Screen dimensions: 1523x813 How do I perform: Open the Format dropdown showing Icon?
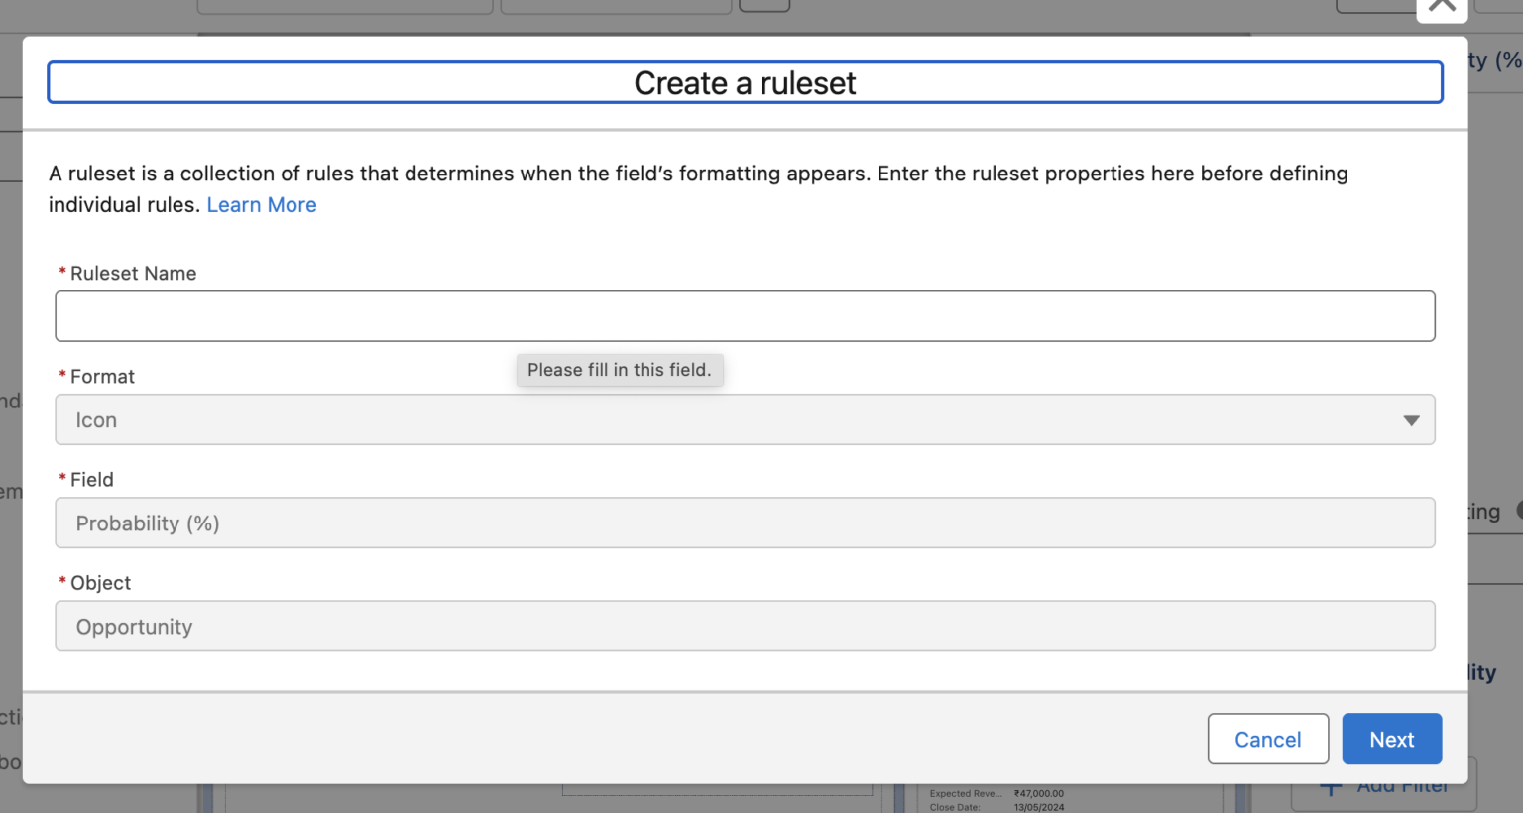point(744,419)
